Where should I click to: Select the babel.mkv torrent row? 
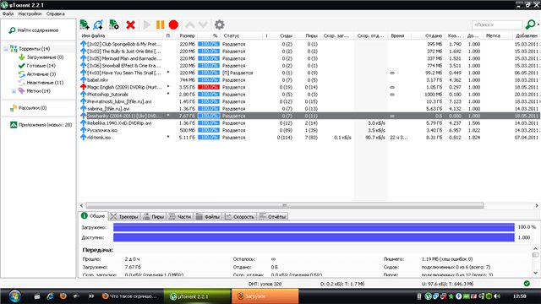tap(309, 80)
